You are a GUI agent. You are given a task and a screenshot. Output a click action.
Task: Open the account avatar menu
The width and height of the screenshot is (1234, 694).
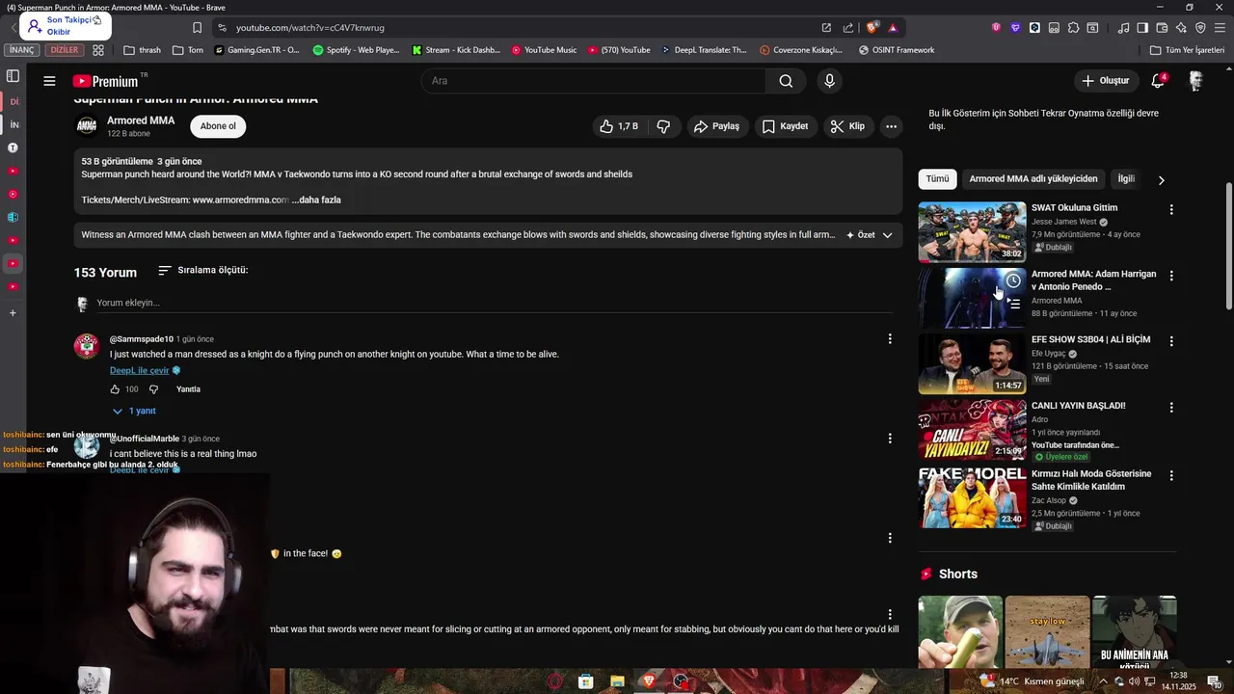[1195, 81]
